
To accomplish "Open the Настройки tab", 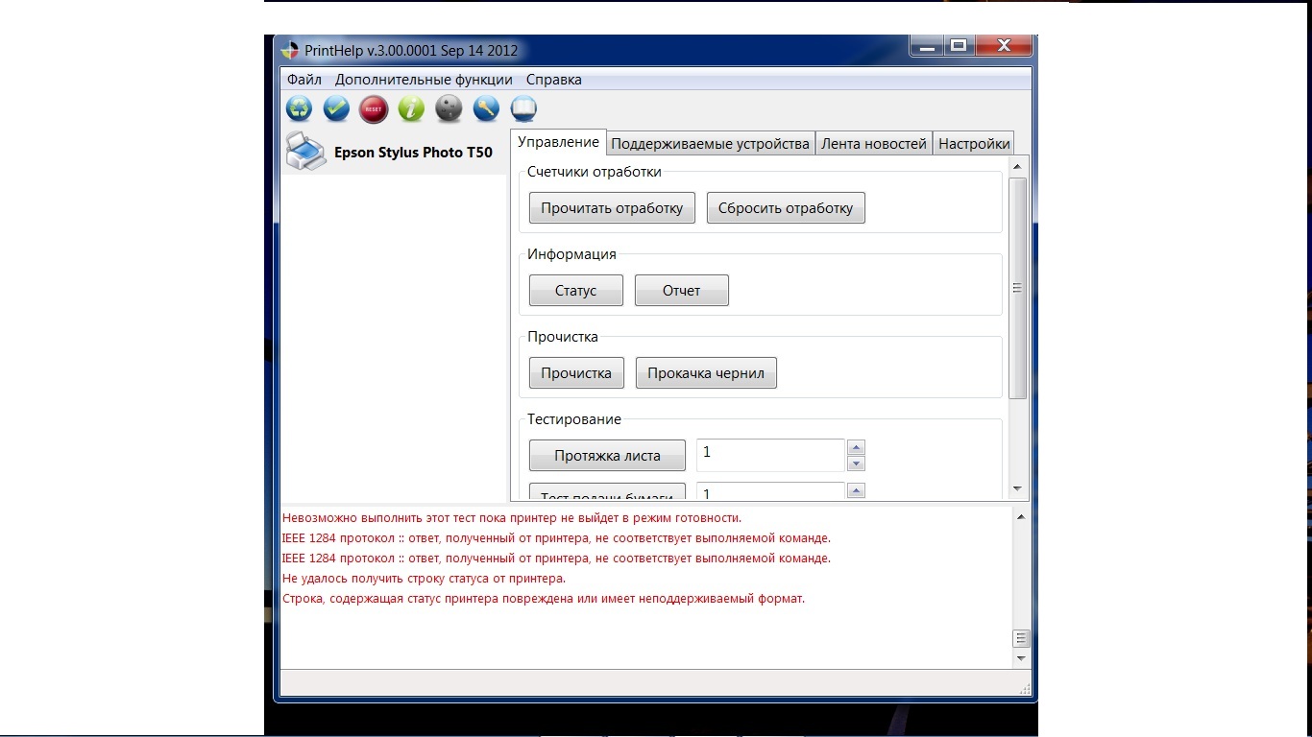I will (974, 144).
